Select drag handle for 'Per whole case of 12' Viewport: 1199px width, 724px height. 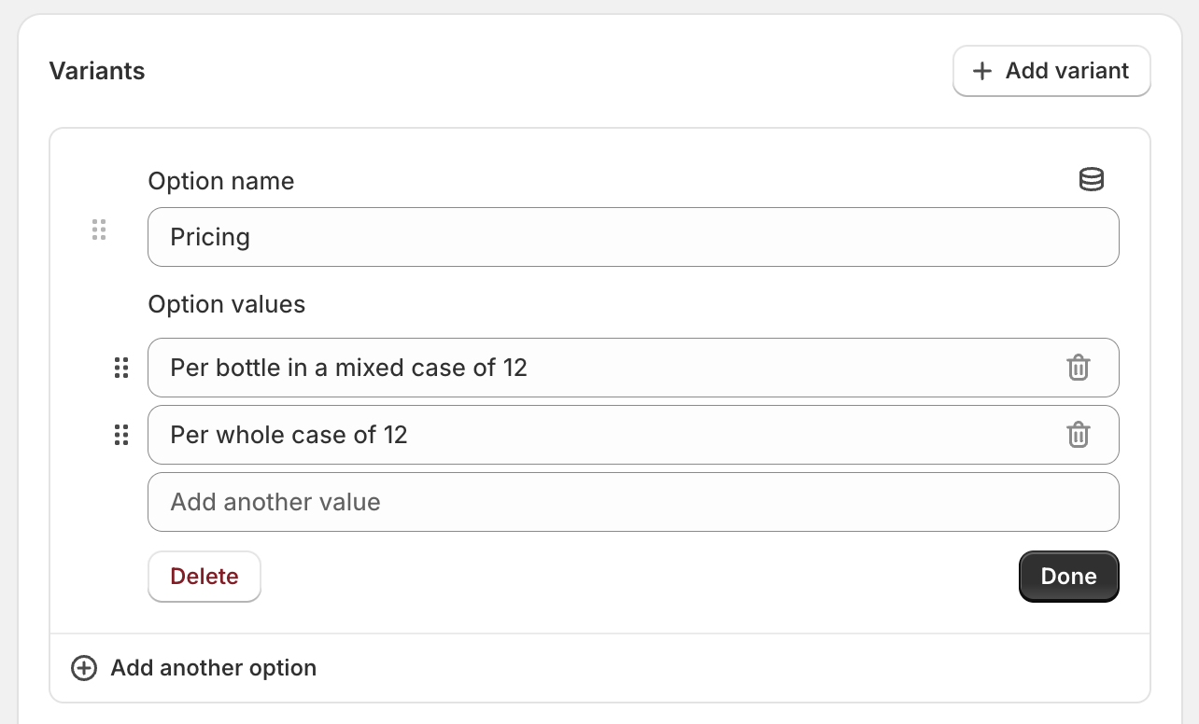pyautogui.click(x=121, y=435)
